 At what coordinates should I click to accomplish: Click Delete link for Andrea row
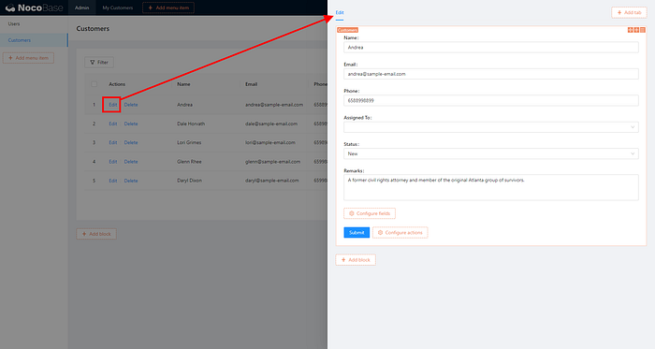(x=131, y=105)
